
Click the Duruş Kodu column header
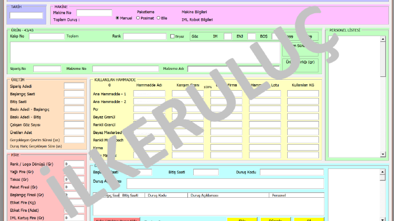[x=166, y=195]
